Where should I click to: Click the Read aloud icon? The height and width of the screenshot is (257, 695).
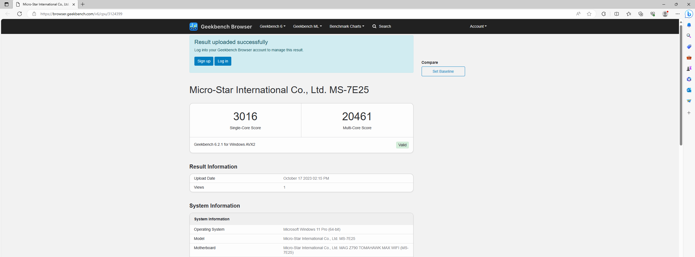click(x=578, y=14)
